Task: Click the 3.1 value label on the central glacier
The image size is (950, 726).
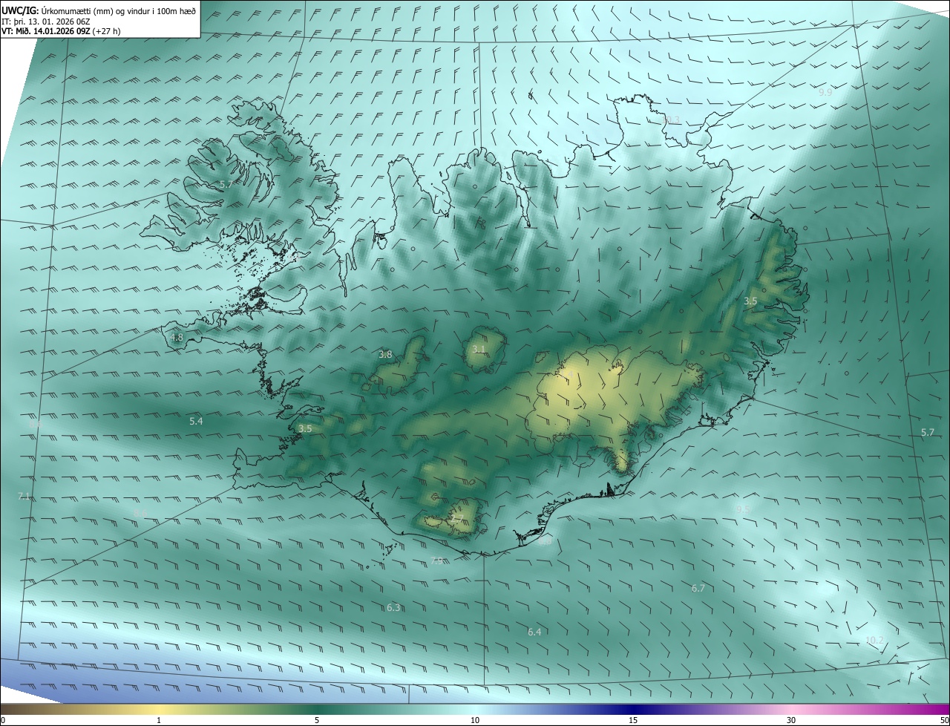Action: 479,349
